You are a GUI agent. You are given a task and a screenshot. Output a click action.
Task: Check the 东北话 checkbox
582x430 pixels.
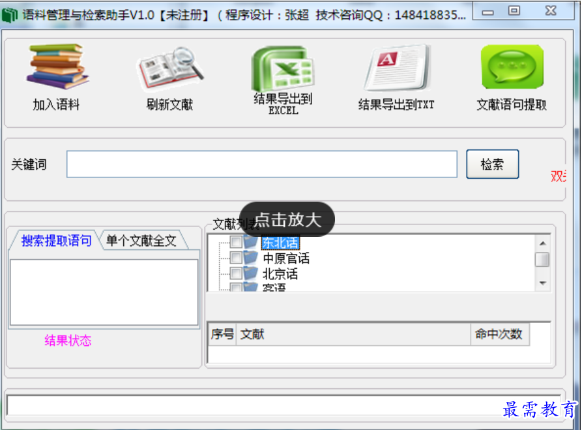click(236, 242)
